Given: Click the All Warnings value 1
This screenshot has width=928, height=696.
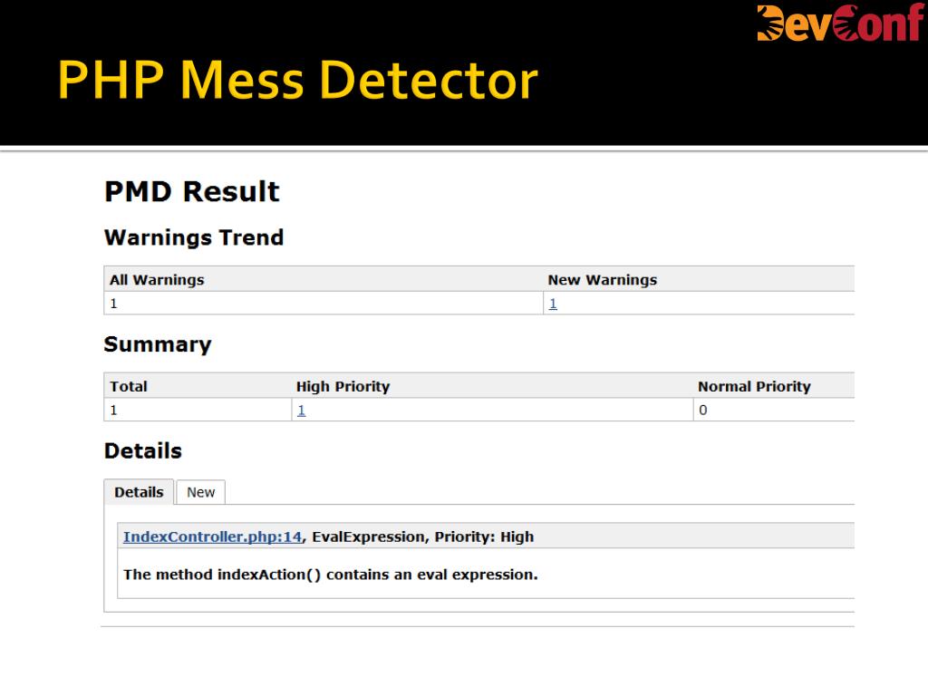Looking at the screenshot, I should 113,304.
